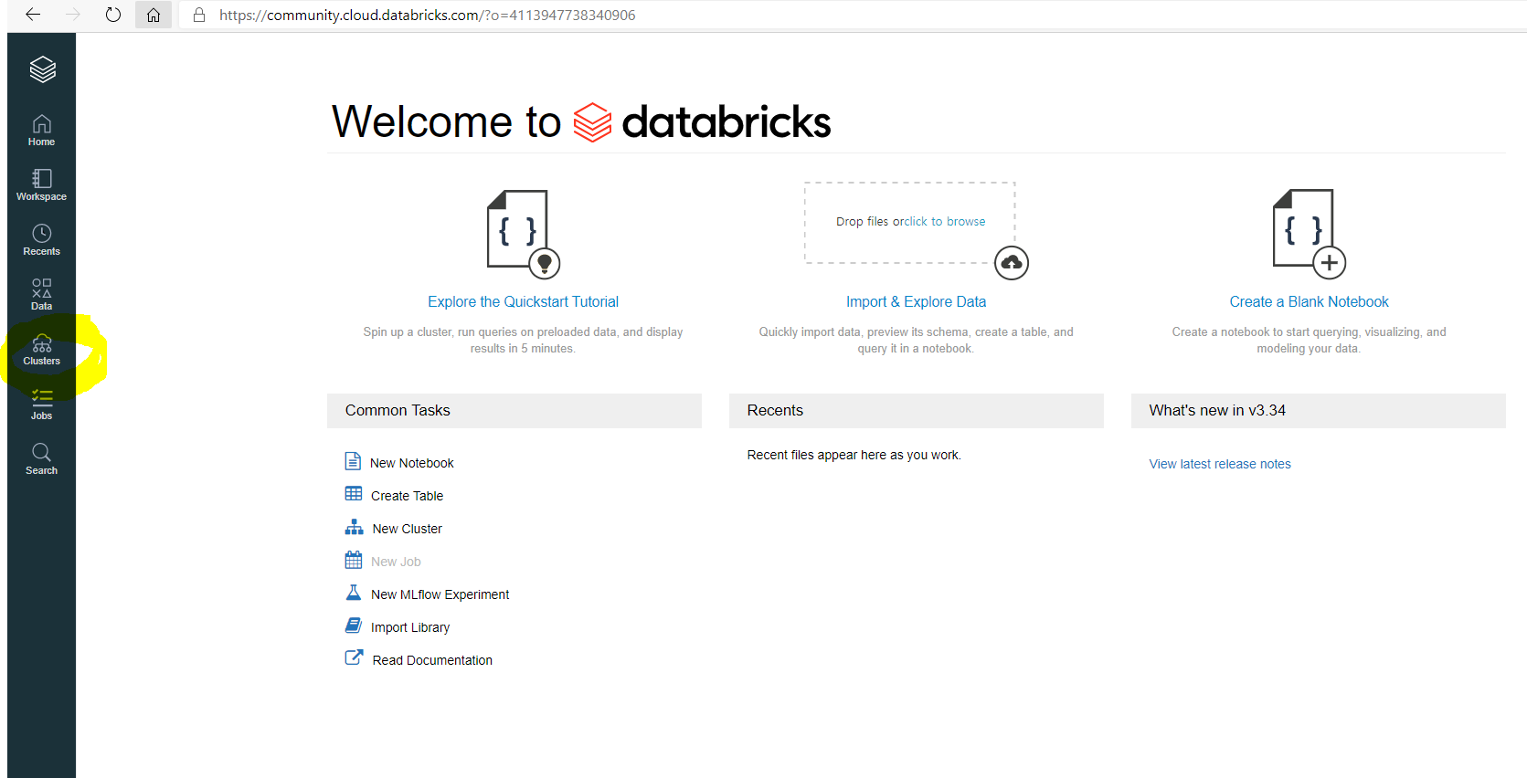1527x778 pixels.
Task: Open View latest release notes
Action: point(1220,464)
